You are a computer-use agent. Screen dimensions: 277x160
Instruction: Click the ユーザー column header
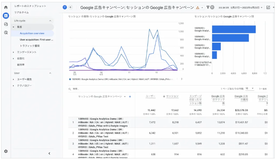coord(150,97)
